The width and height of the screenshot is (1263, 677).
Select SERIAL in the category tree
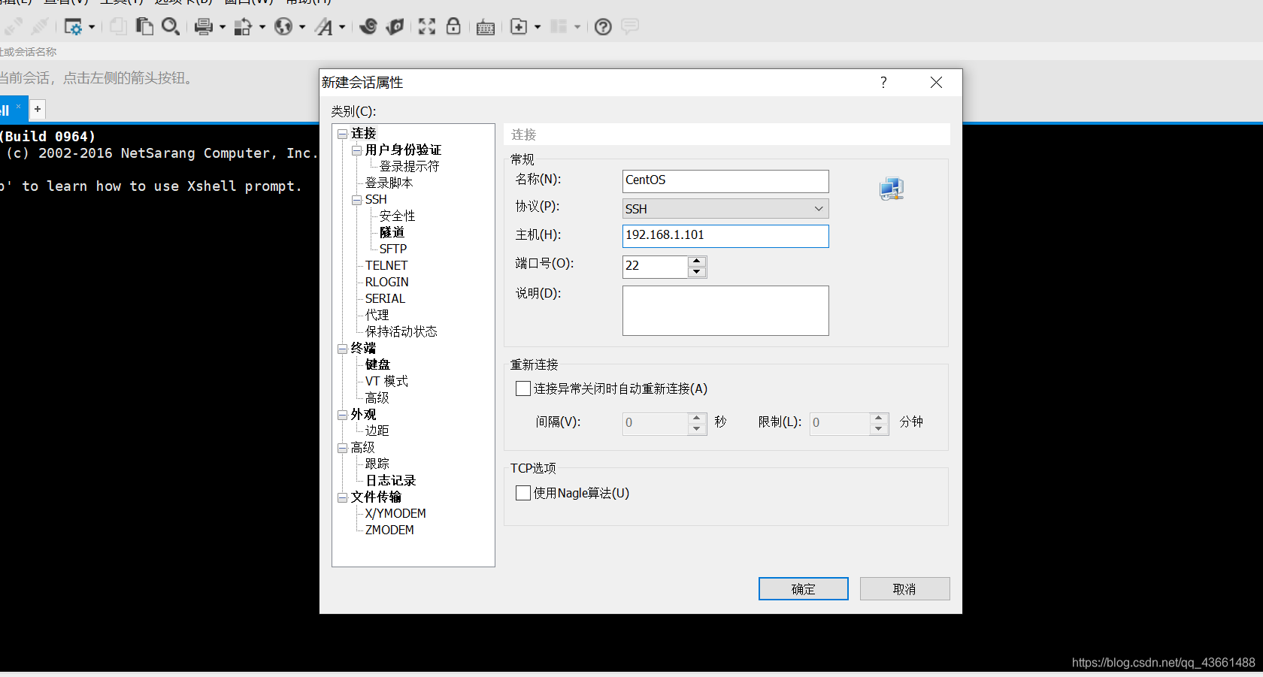[x=385, y=299]
